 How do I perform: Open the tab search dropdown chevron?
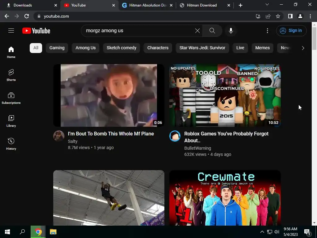[x=267, y=4]
